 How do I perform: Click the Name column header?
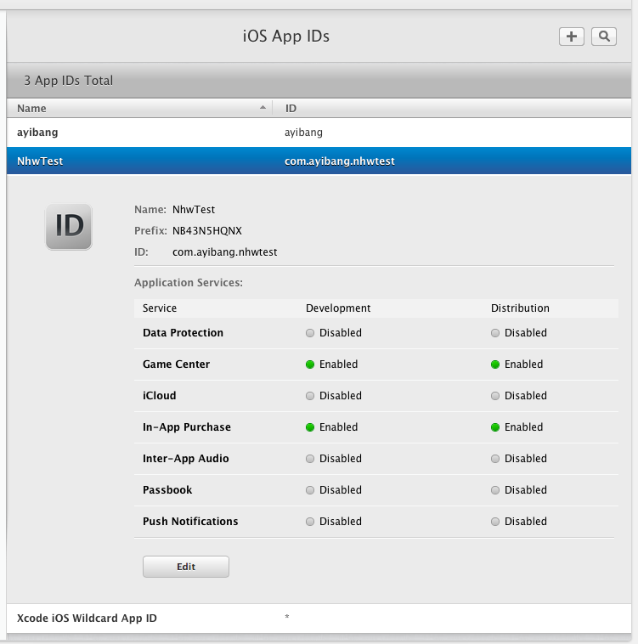click(139, 109)
